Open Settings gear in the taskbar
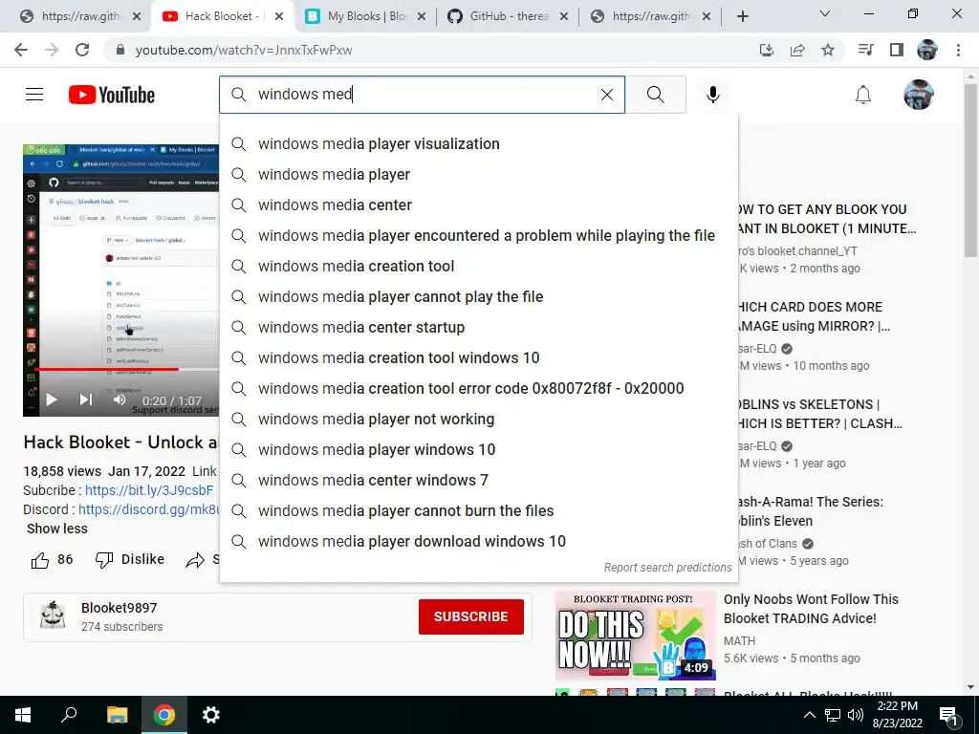This screenshot has height=734, width=979. pyautogui.click(x=211, y=715)
